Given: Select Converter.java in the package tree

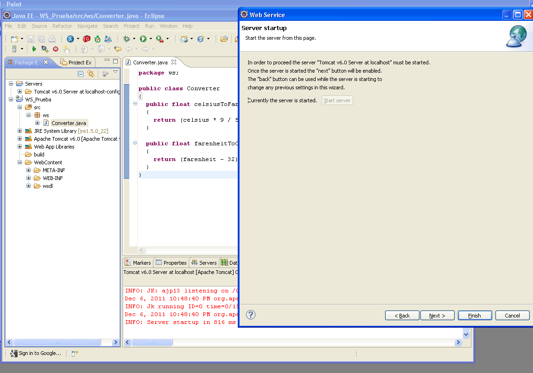Looking at the screenshot, I should pos(68,123).
